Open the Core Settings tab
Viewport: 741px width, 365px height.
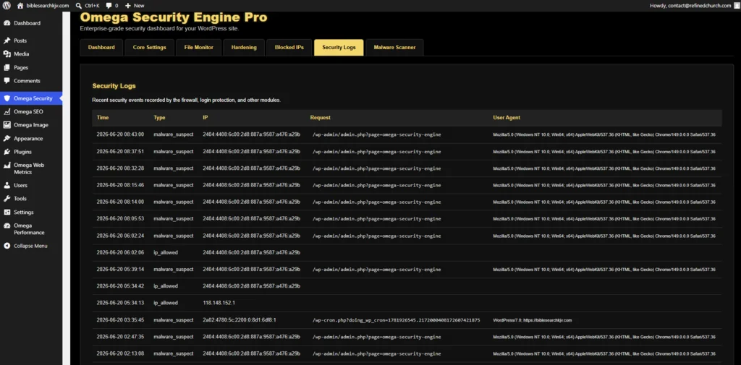pyautogui.click(x=149, y=47)
